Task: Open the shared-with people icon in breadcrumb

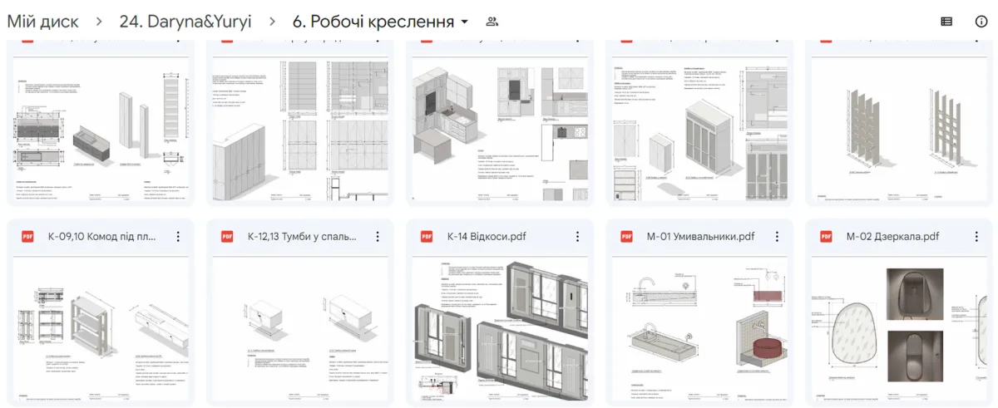Action: point(492,22)
